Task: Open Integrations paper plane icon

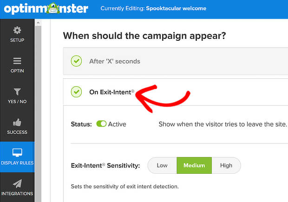Action: [x=17, y=183]
